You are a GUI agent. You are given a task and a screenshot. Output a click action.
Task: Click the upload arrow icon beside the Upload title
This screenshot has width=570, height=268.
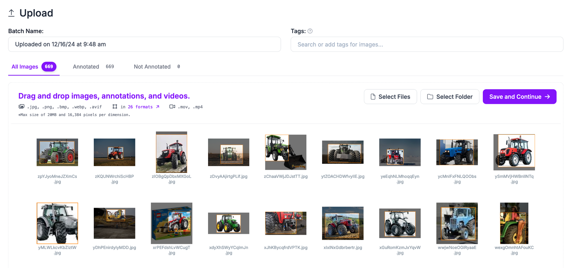click(11, 13)
